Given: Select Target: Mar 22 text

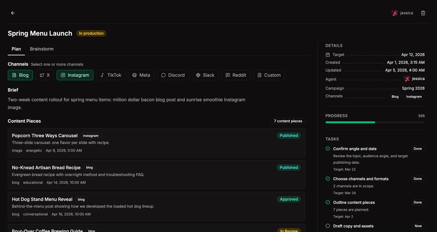Looking at the screenshot, I should pyautogui.click(x=344, y=169).
